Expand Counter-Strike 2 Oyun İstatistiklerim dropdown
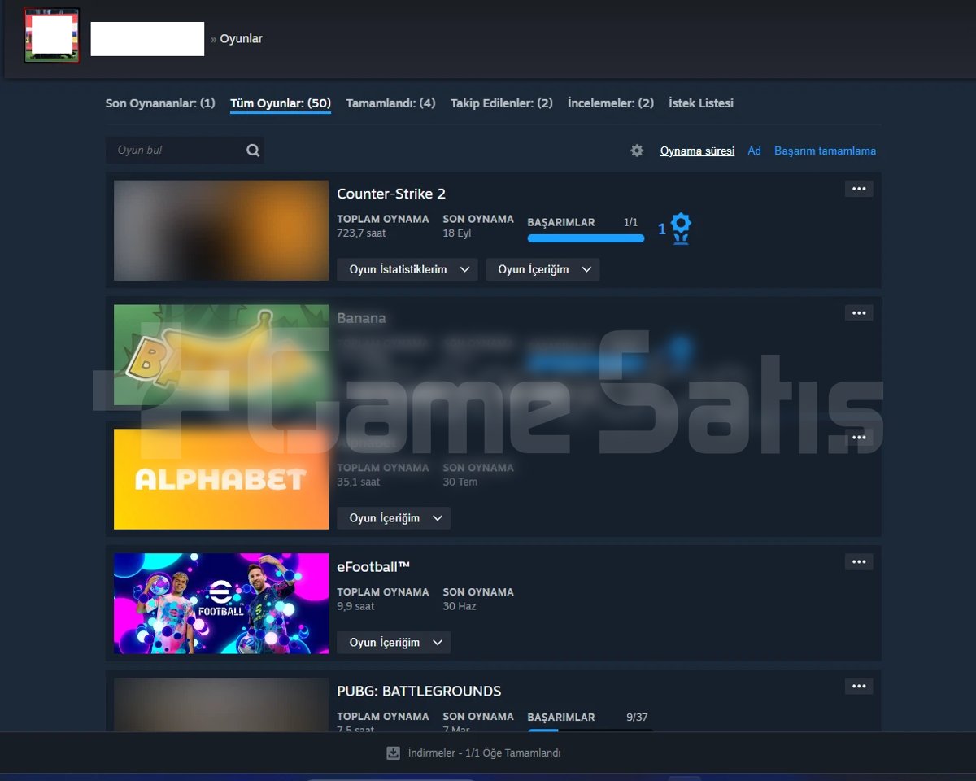 [407, 269]
